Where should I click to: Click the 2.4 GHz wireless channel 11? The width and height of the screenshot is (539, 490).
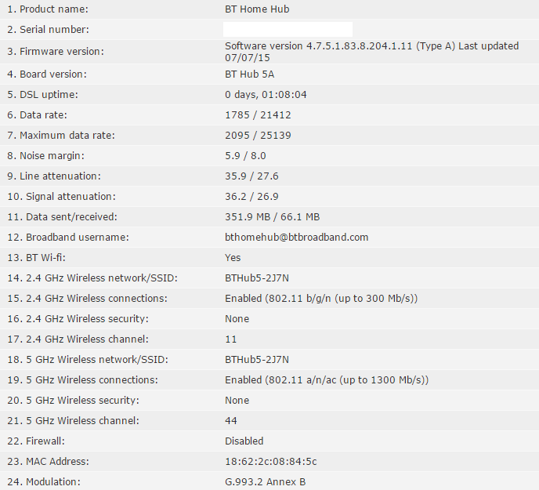(x=230, y=339)
